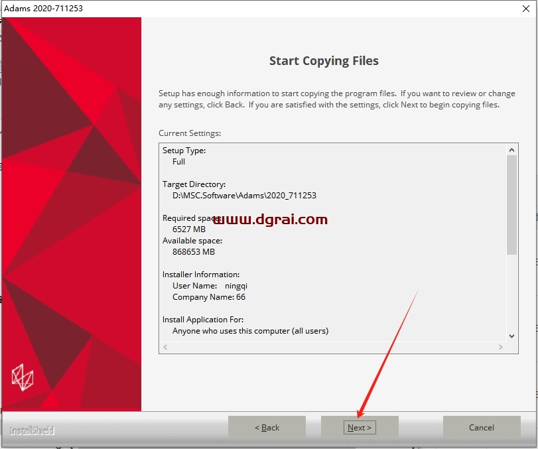Click the "Setup Type:" label

[184, 151]
